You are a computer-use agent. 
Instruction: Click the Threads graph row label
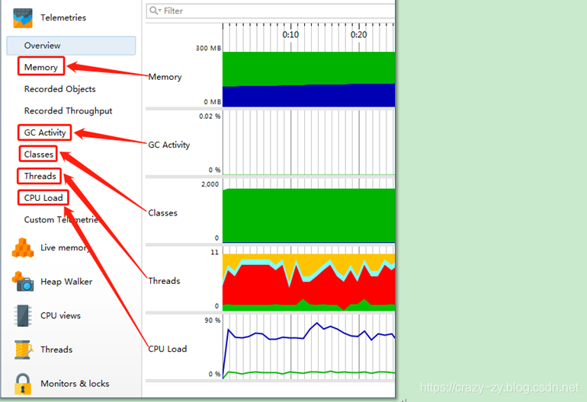click(165, 281)
